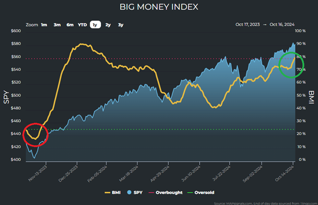Set zoom range to 2y
This screenshot has width=318, height=205.
click(108, 24)
